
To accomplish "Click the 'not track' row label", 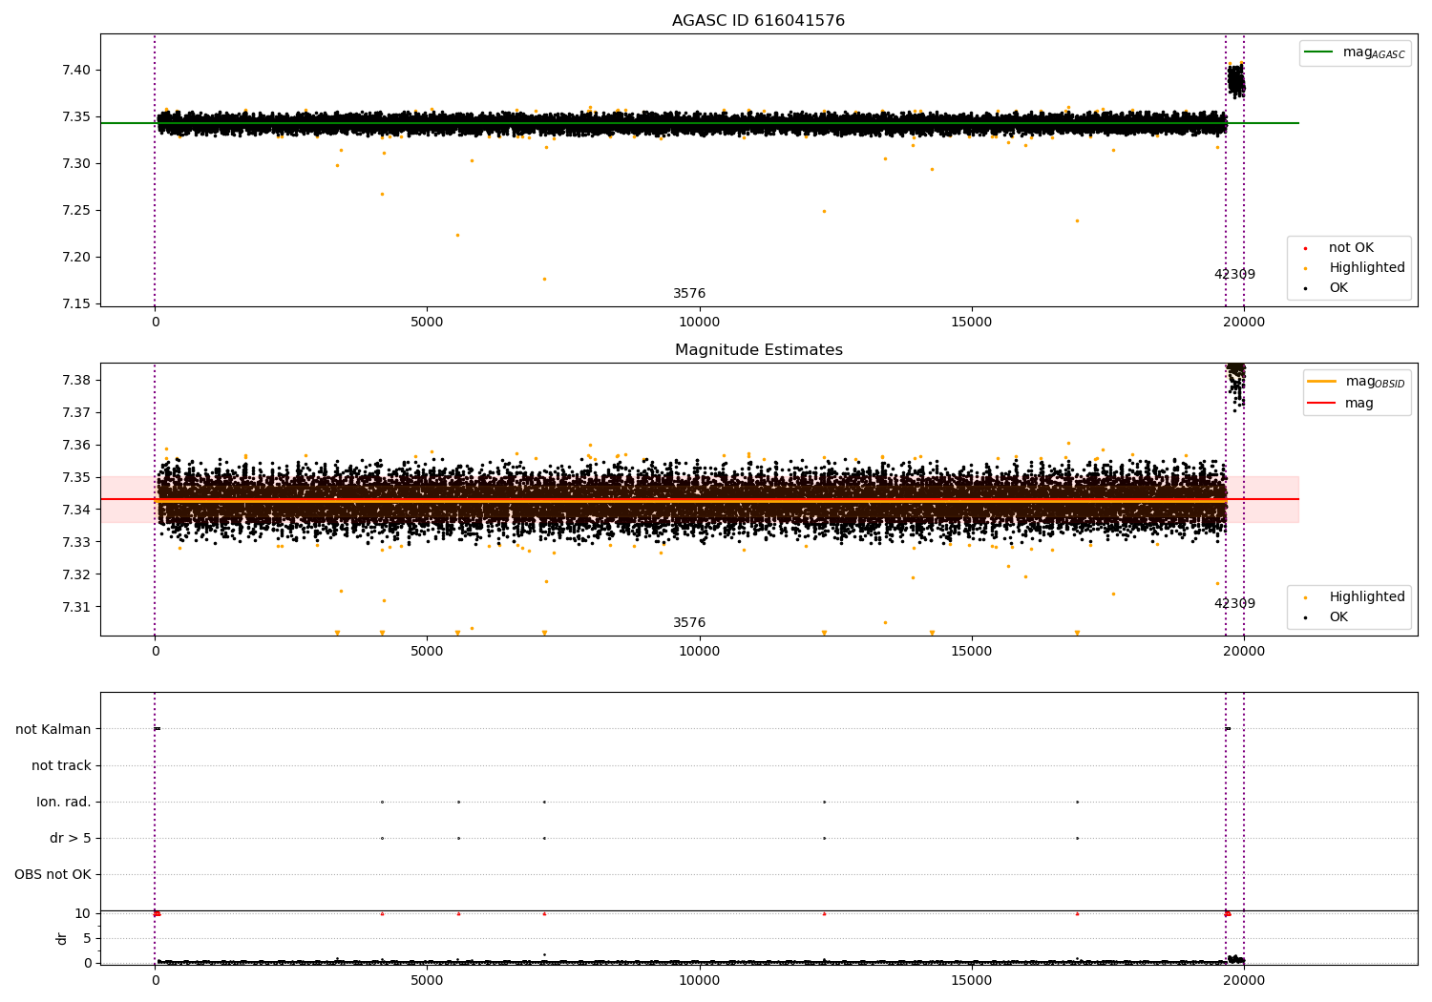I will 61,766.
